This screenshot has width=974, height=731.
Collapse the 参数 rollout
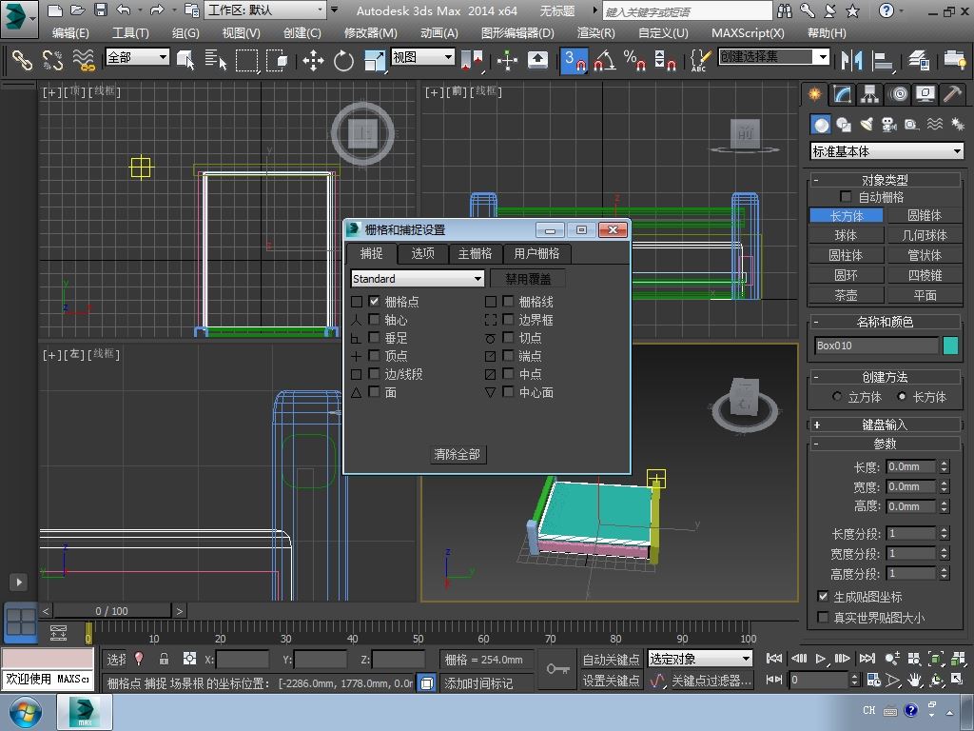(x=886, y=444)
